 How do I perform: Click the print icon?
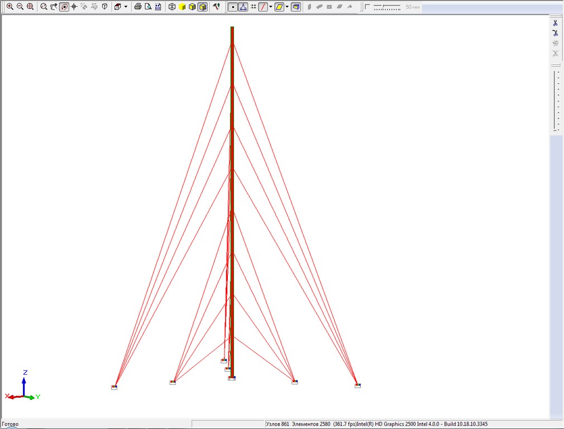point(137,7)
